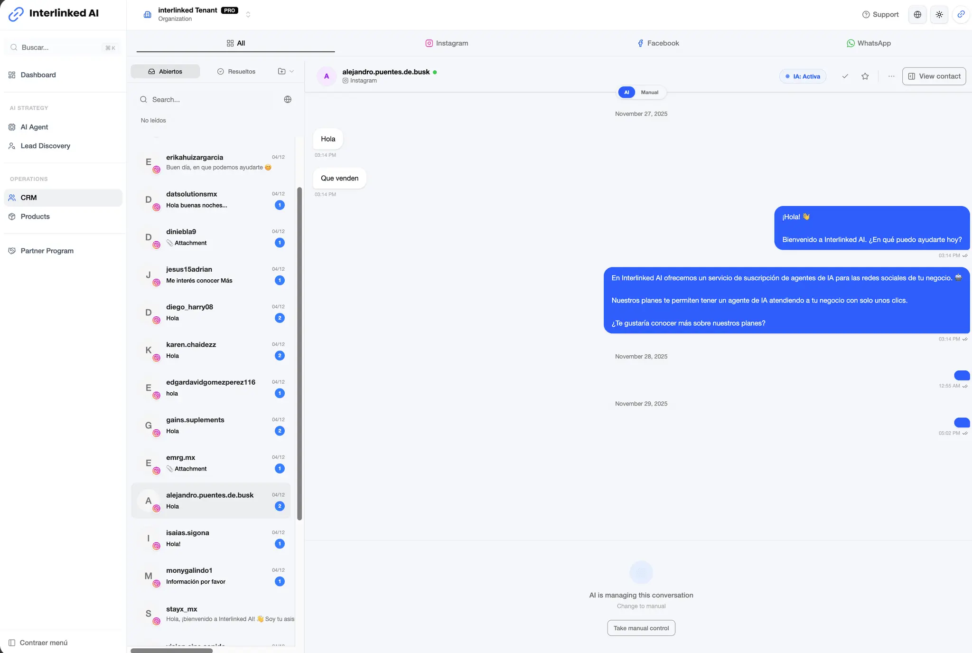Open isaias.sigona conversation
This screenshot has height=653, width=972.
tap(211, 539)
